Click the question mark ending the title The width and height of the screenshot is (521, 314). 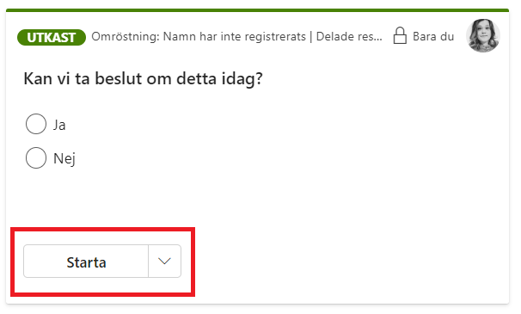259,78
